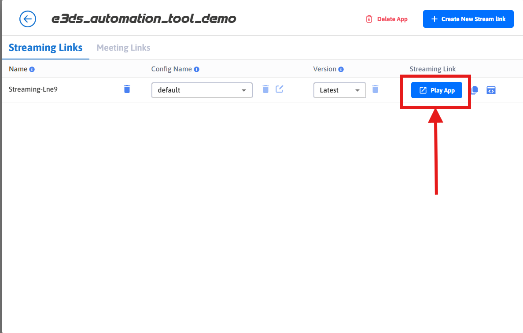Click the back arrow icon
Image resolution: width=523 pixels, height=333 pixels.
[x=27, y=19]
